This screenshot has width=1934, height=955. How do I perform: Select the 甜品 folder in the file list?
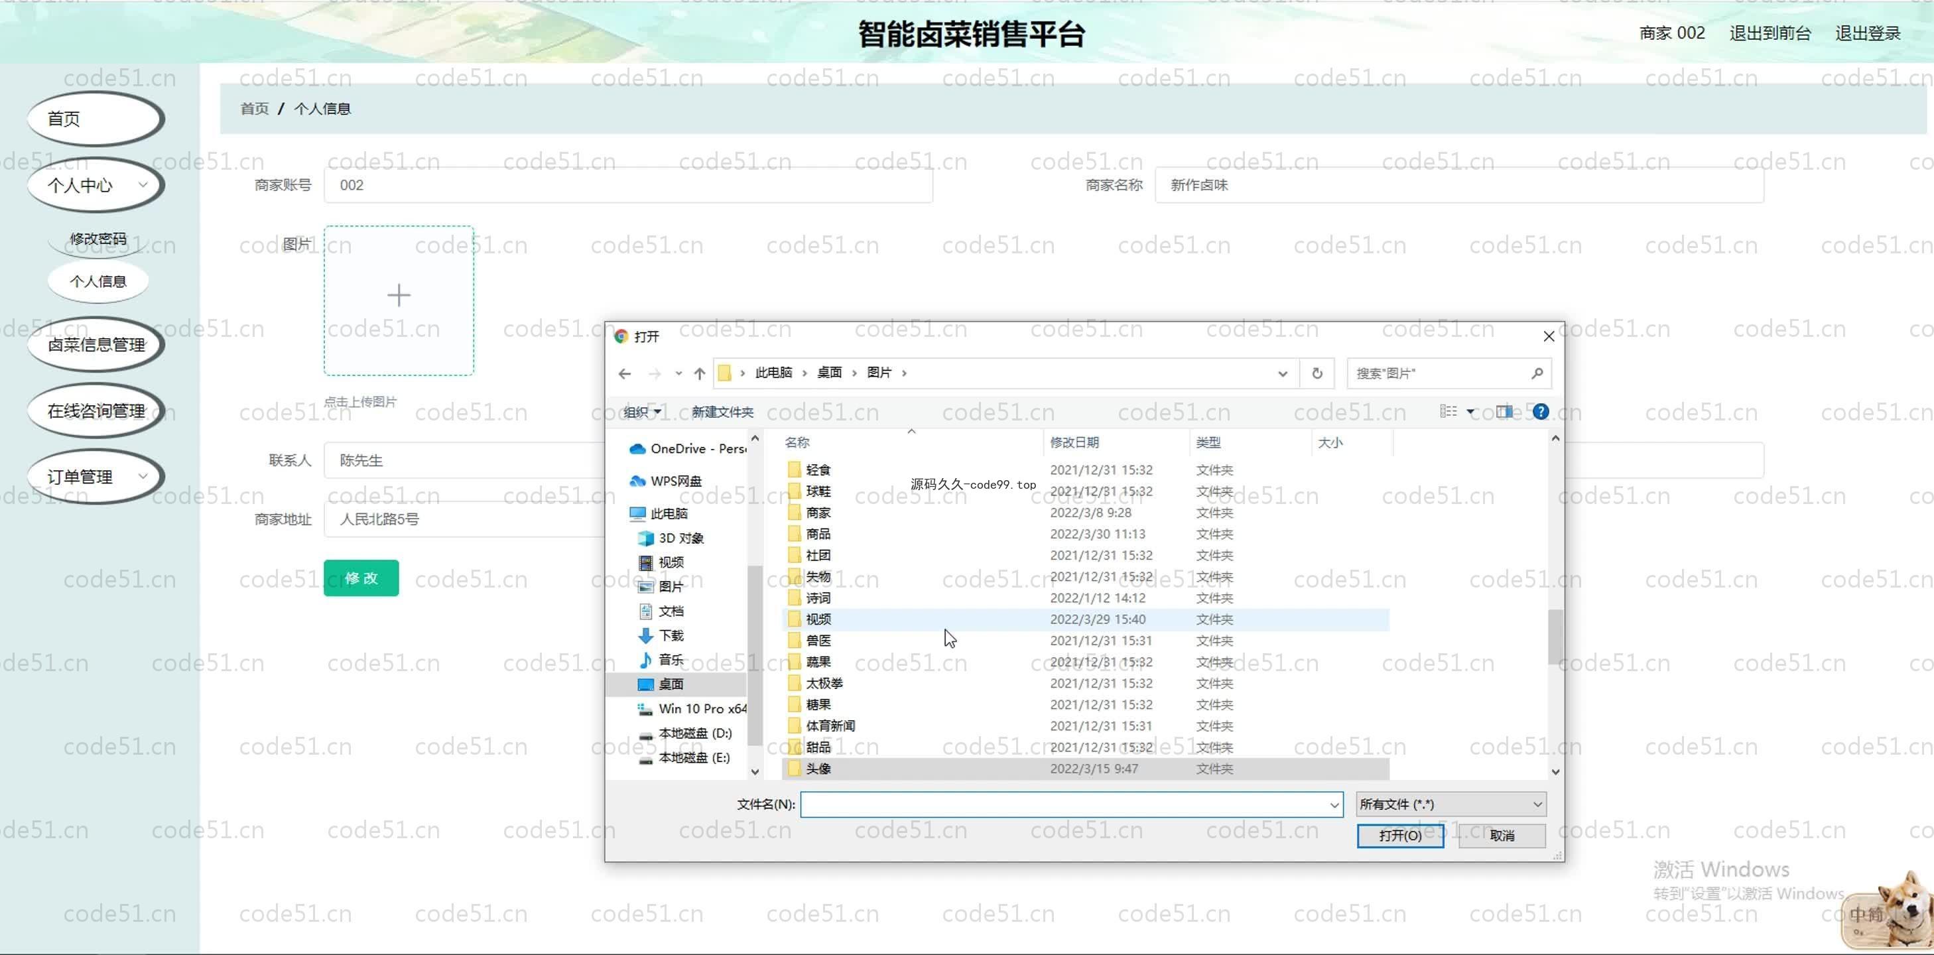pyautogui.click(x=1086, y=747)
